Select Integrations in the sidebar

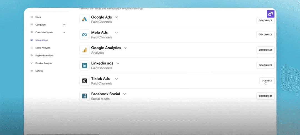tap(41, 40)
